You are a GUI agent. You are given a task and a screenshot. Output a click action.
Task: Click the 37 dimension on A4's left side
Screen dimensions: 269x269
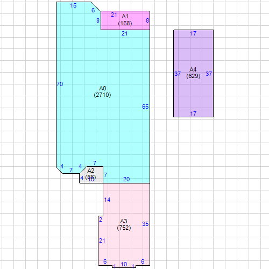tap(178, 74)
